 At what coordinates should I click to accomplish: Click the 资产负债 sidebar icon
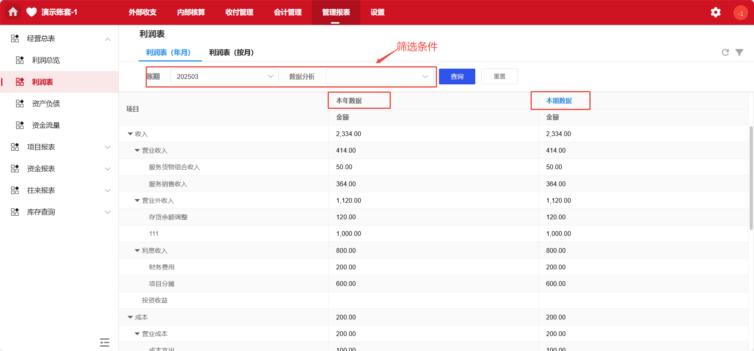pos(20,104)
